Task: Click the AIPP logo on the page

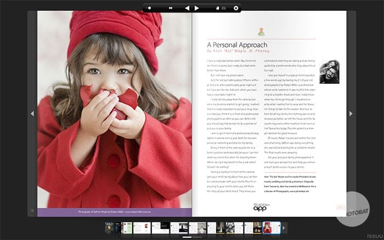Action: (x=259, y=208)
